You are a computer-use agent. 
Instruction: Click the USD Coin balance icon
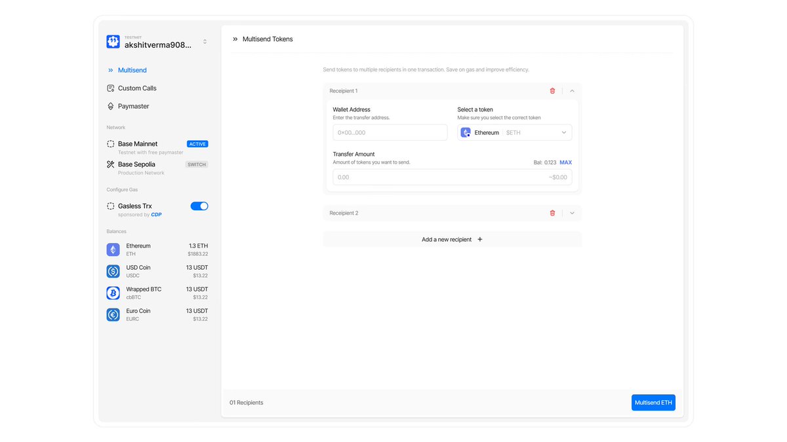tap(113, 271)
